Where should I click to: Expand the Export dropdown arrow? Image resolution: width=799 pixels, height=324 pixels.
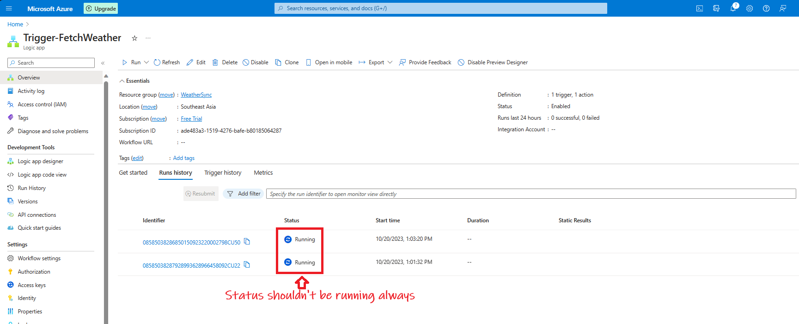click(390, 62)
